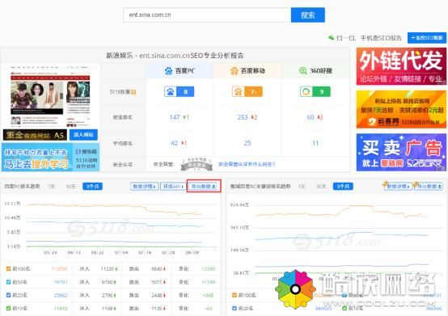Click the 搜外学习 blue advertisement banner
The height and width of the screenshot is (316, 448).
50,158
